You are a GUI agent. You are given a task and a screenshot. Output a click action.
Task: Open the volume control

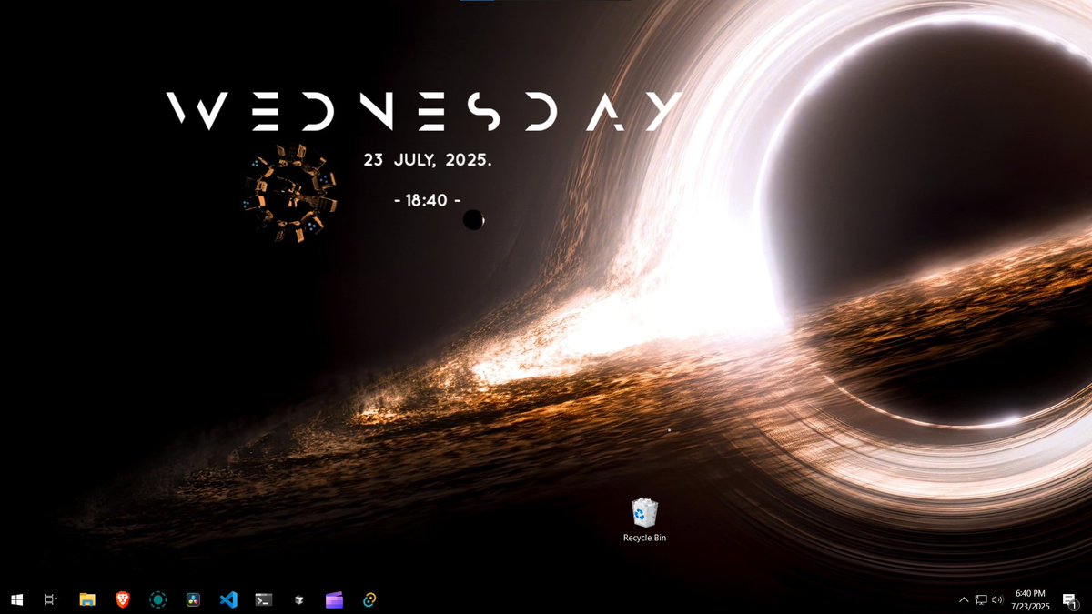click(997, 600)
